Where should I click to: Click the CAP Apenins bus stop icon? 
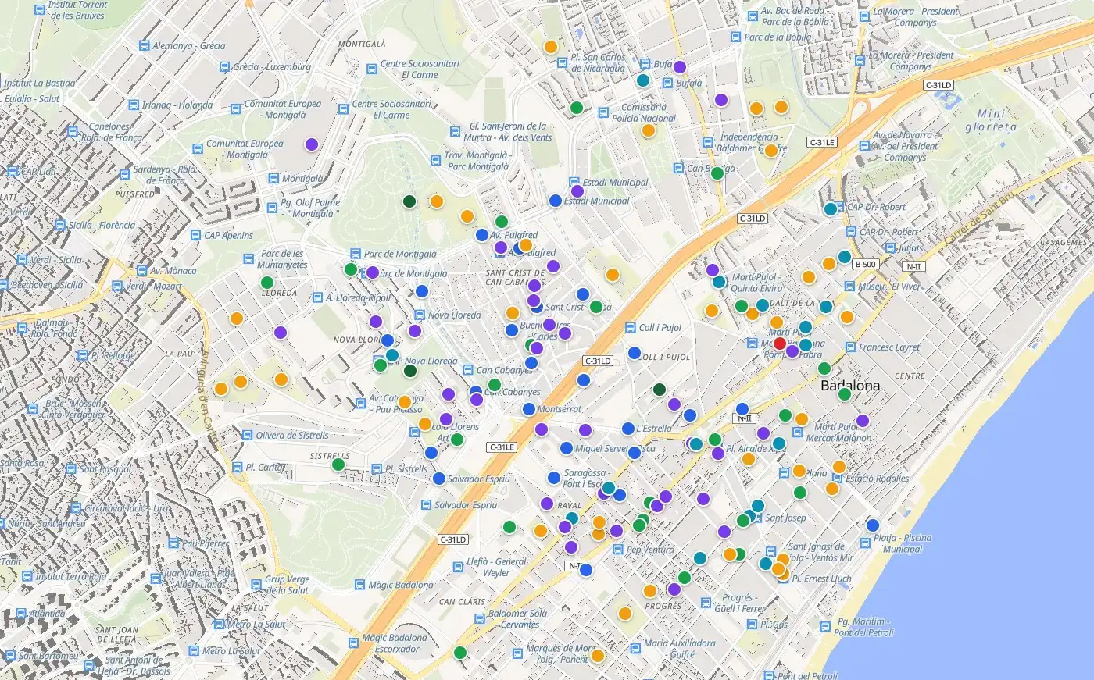pos(195,235)
